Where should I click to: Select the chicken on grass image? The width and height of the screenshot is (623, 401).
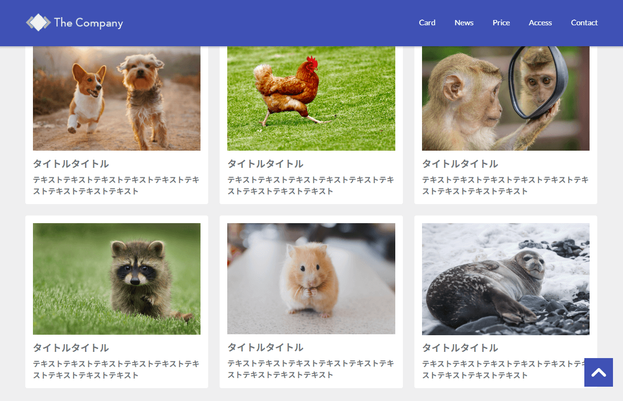pyautogui.click(x=311, y=99)
